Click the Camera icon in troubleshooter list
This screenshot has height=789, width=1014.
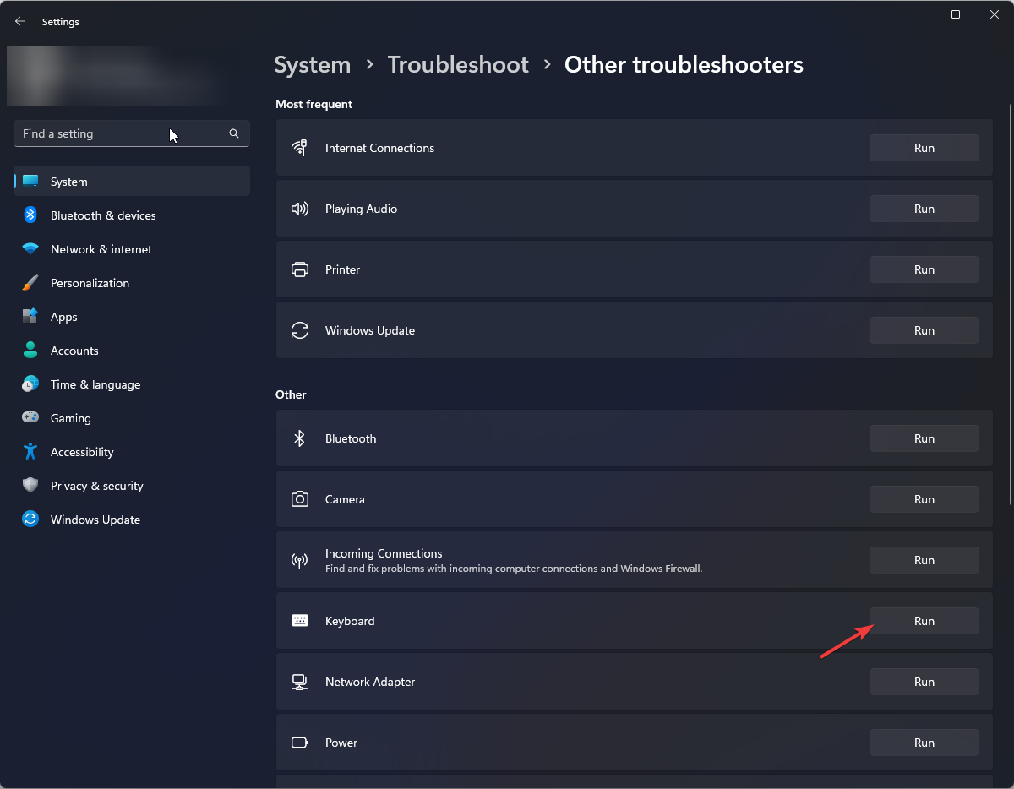[299, 499]
